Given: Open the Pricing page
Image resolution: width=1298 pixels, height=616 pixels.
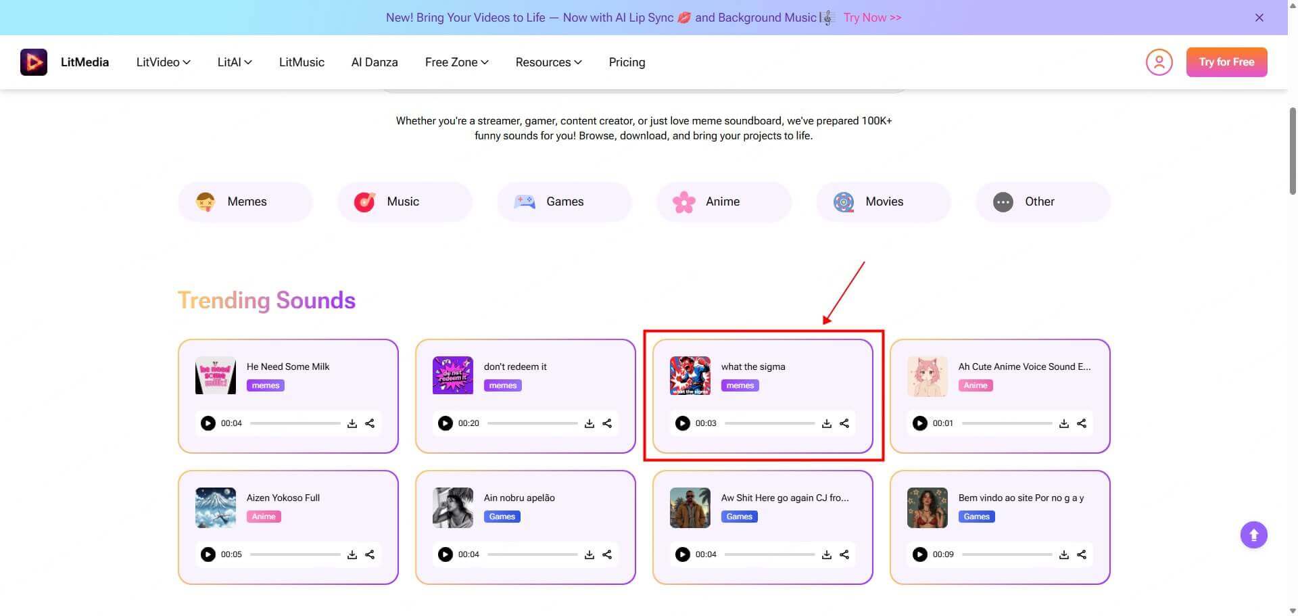Looking at the screenshot, I should pos(626,62).
